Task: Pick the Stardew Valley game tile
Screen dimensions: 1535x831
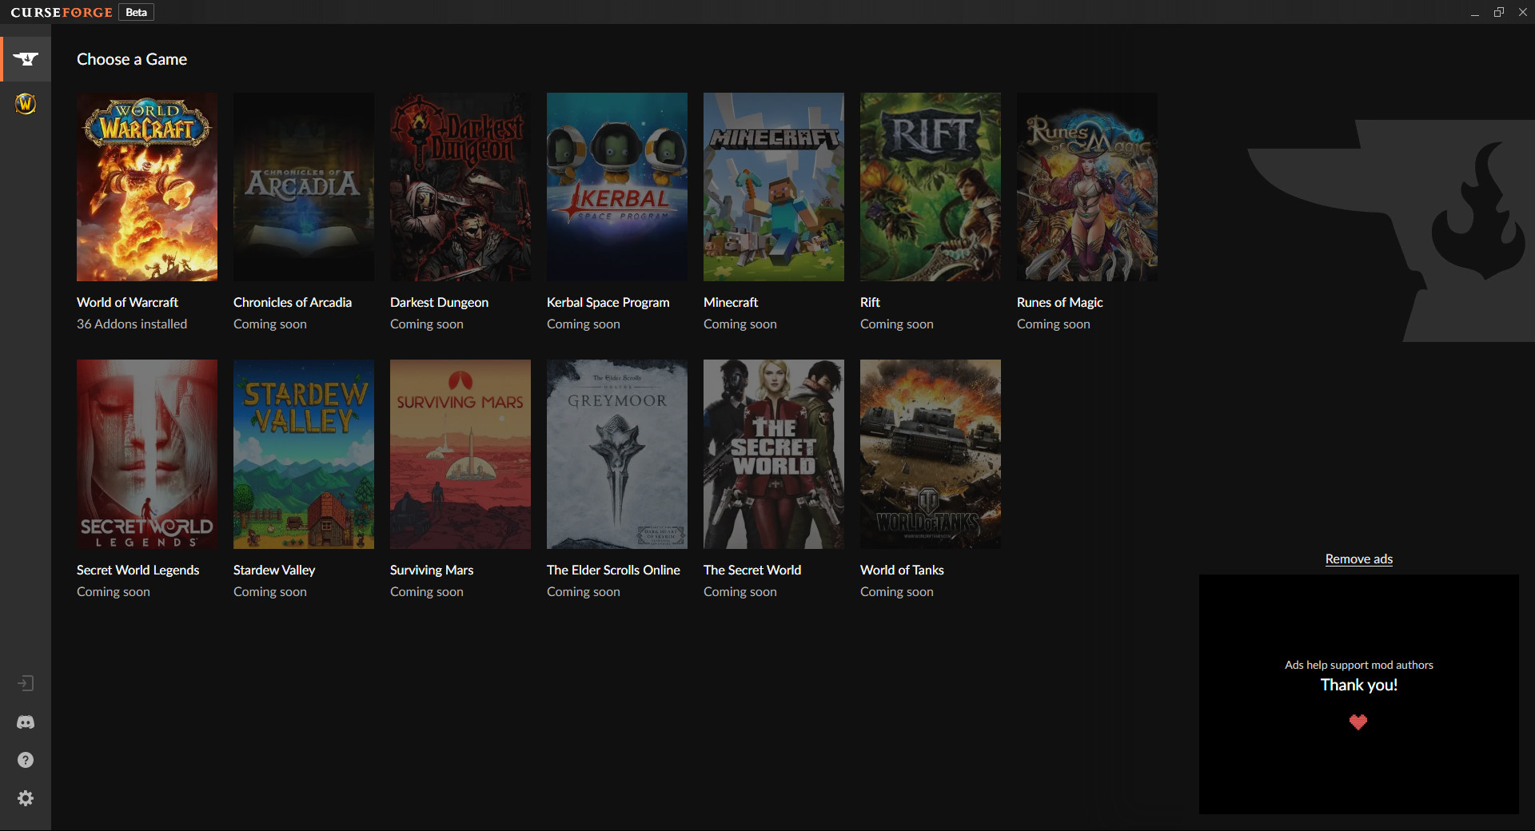Action: click(304, 454)
